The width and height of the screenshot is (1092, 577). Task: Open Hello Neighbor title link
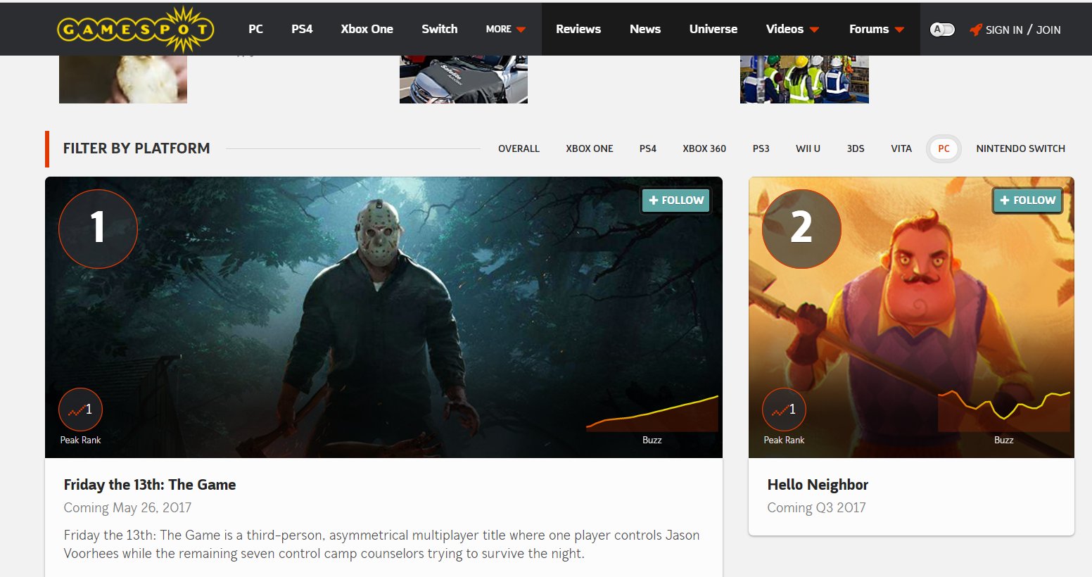tap(818, 485)
